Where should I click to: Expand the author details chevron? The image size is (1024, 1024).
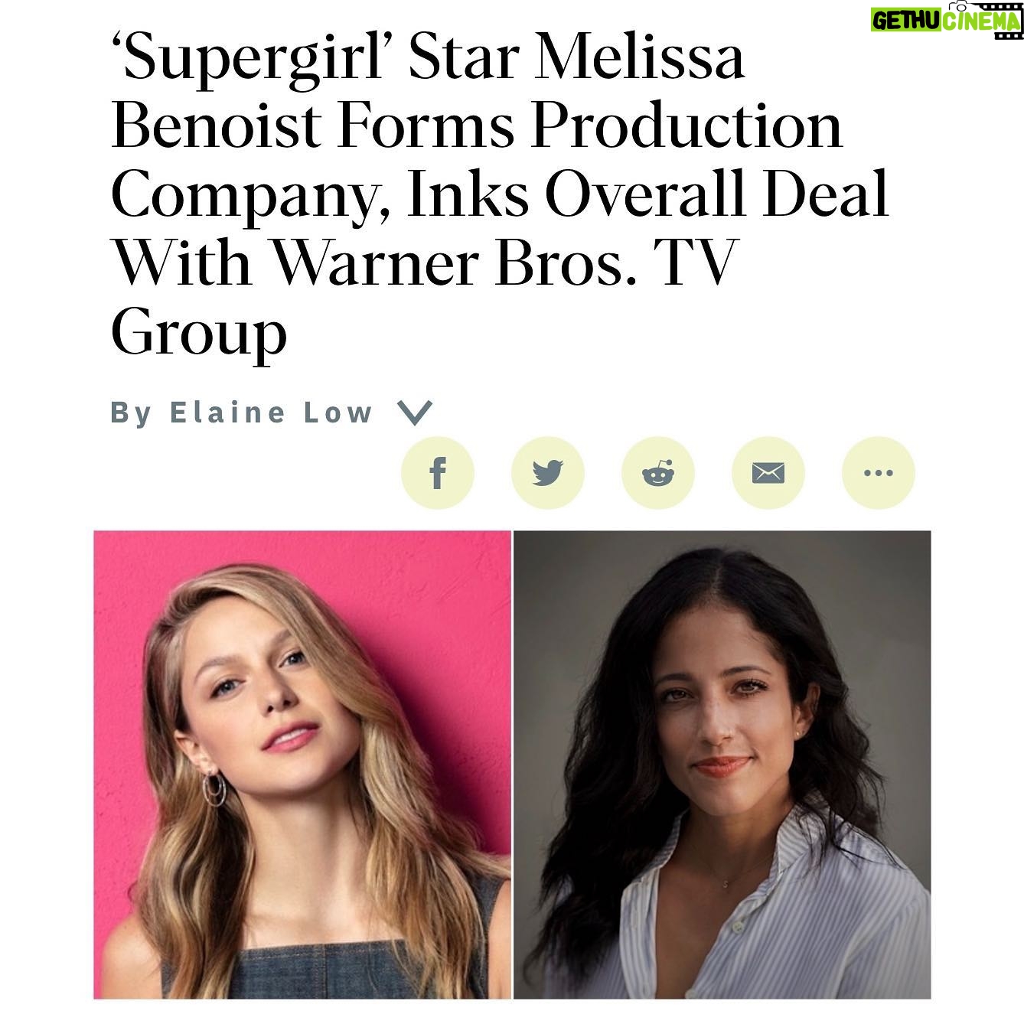[416, 413]
